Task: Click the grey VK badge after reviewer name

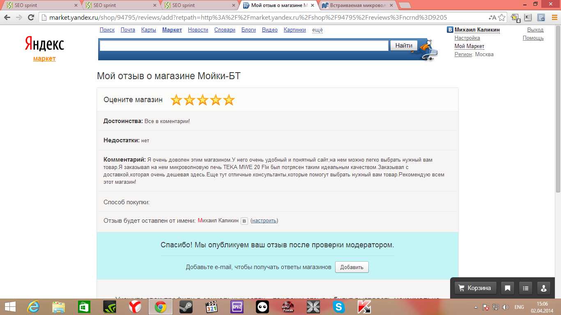Action: click(244, 221)
